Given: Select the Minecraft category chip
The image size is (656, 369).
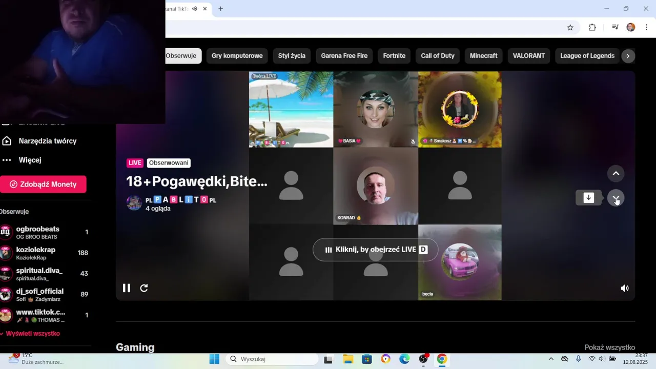Looking at the screenshot, I should point(484,56).
